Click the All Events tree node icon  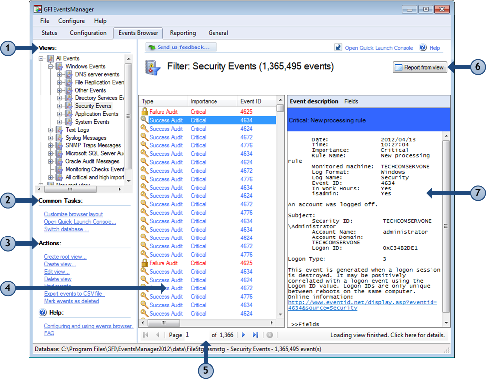(x=50, y=58)
